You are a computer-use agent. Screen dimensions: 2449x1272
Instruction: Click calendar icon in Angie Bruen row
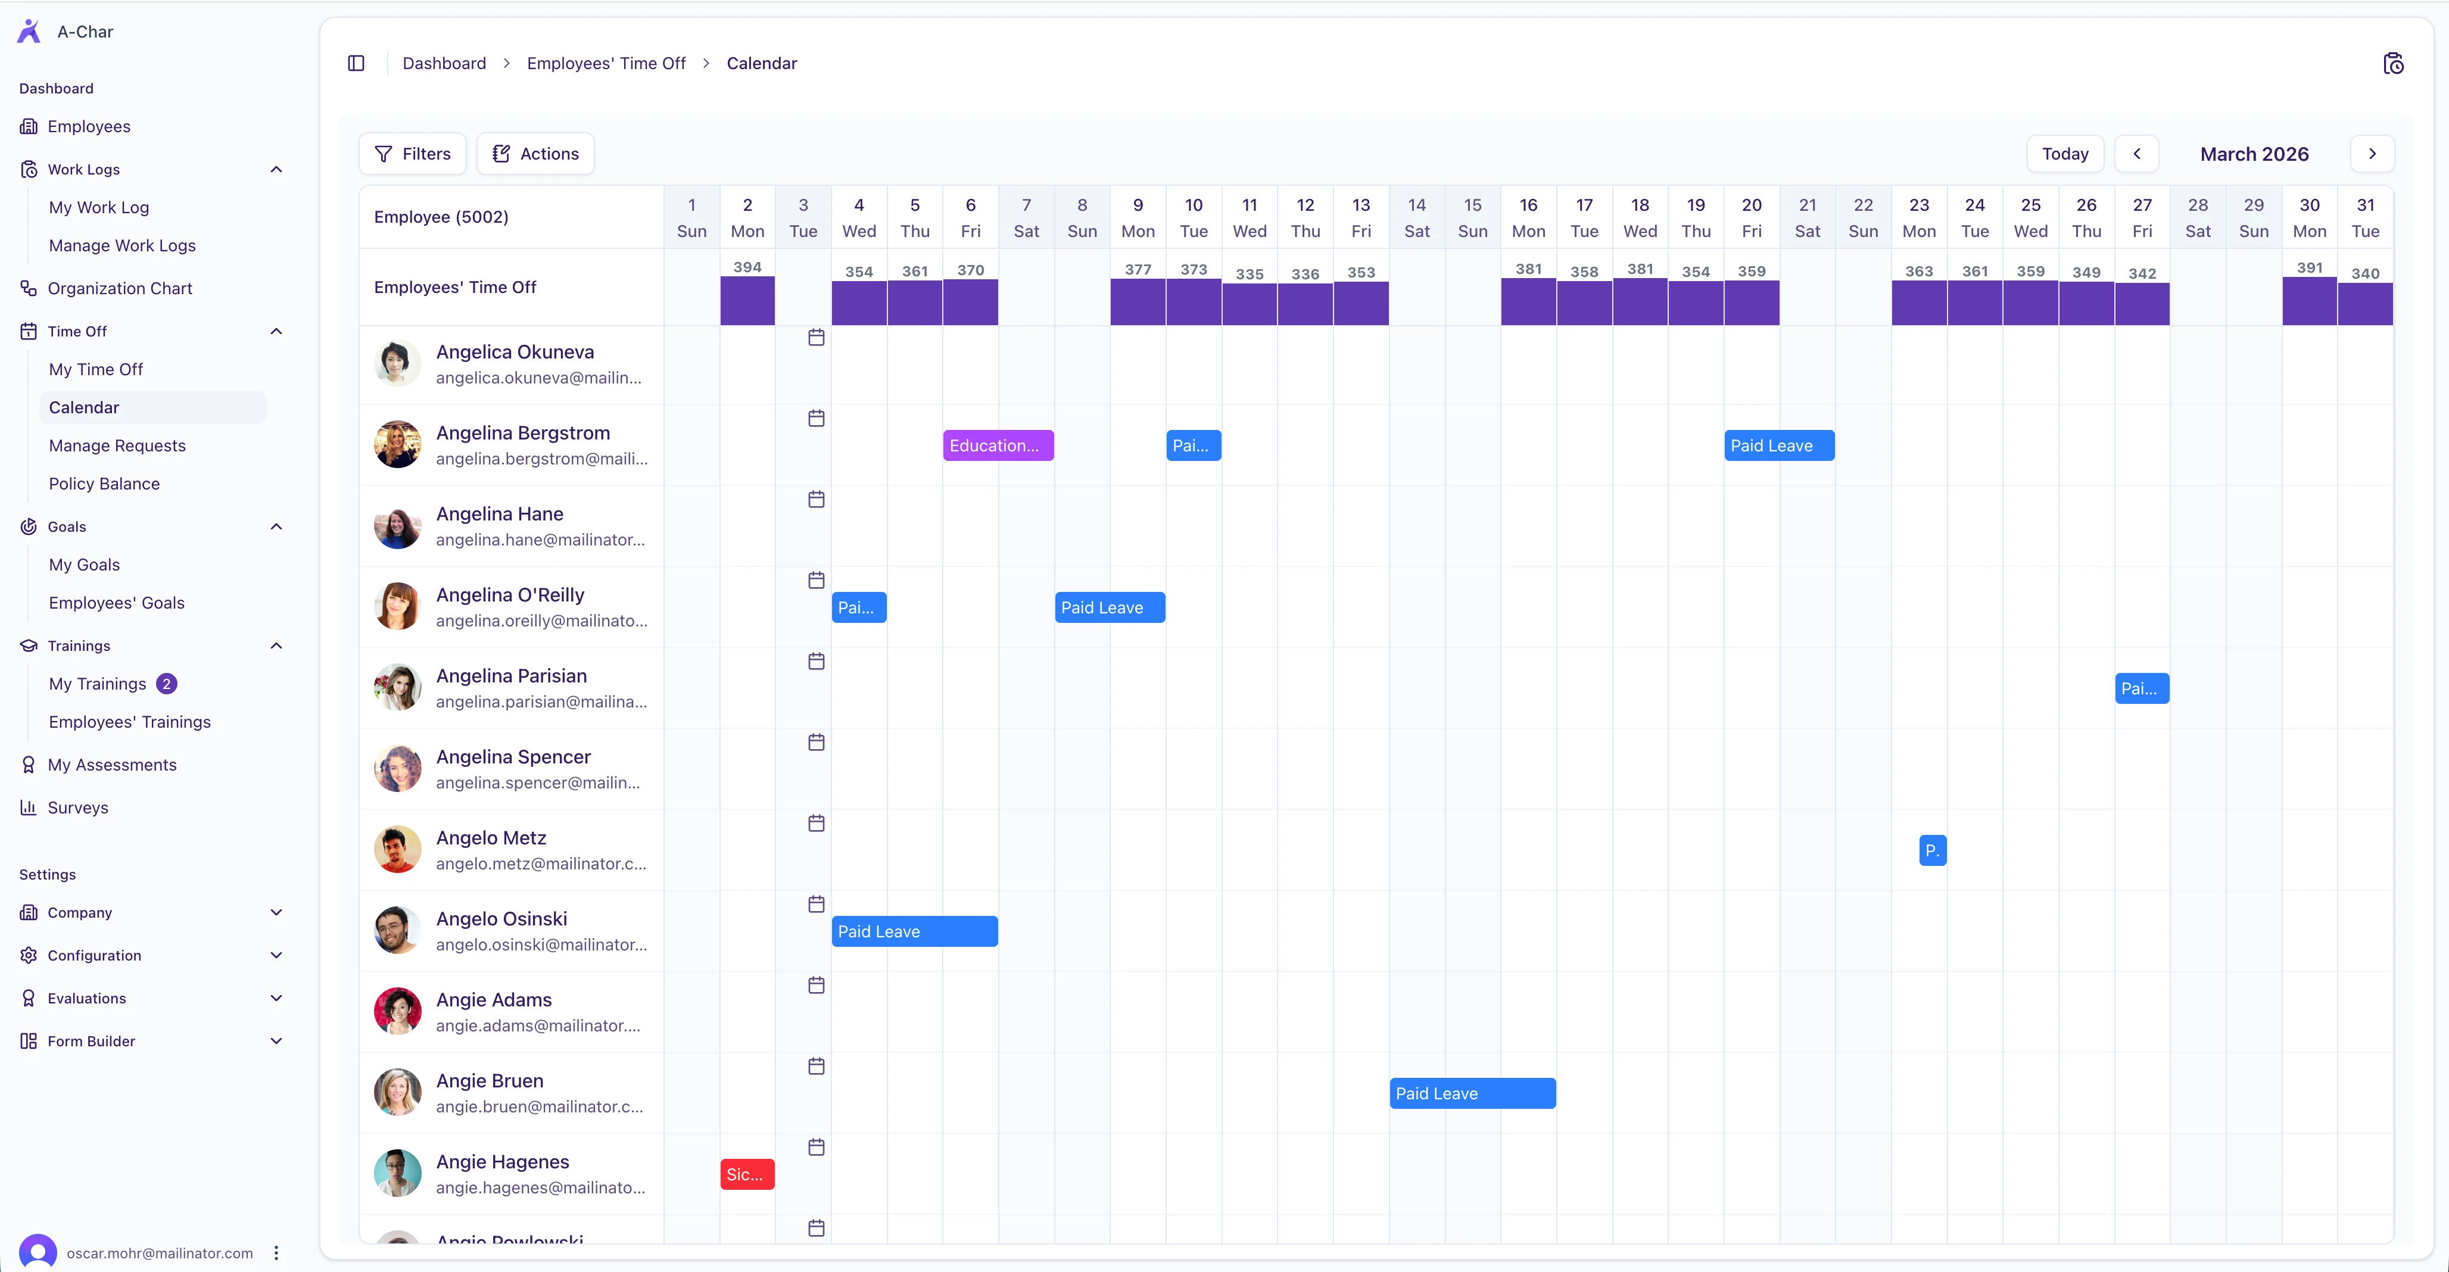point(816,1067)
